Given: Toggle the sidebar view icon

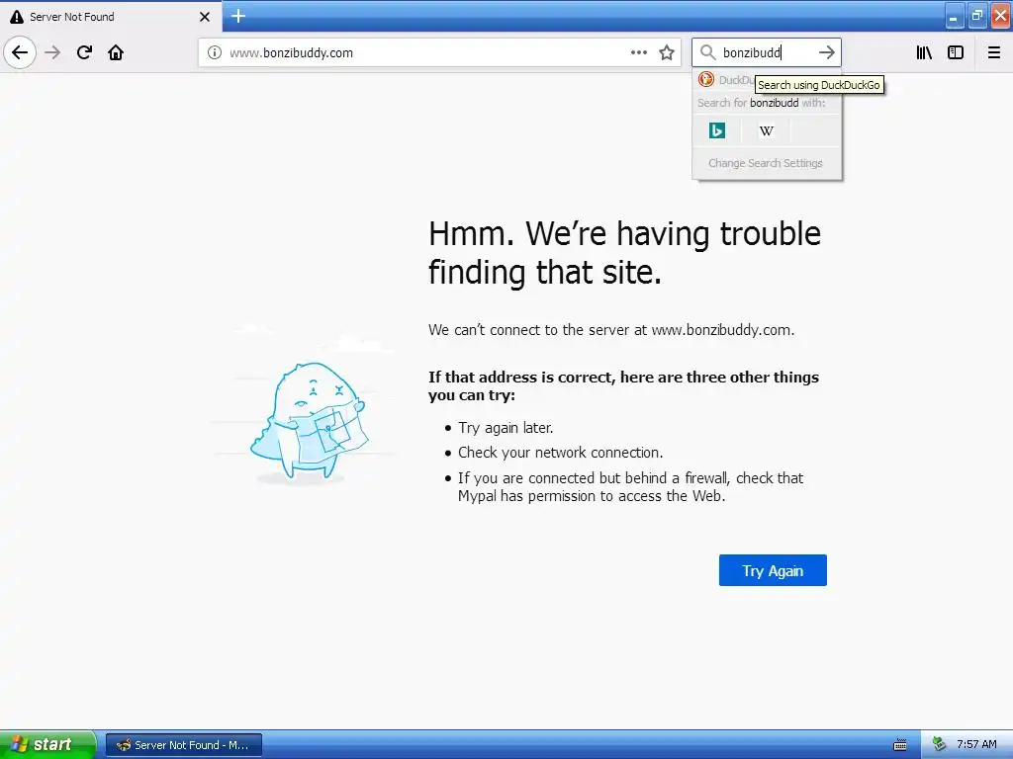Looking at the screenshot, I should tap(956, 52).
